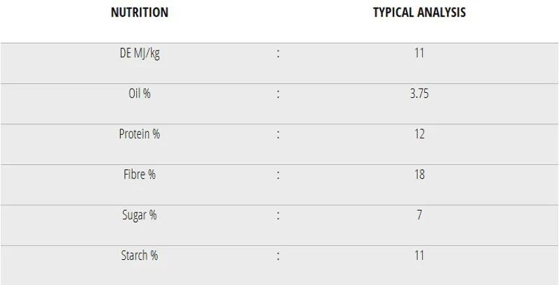The image size is (559, 285).
Task: Select the Sugar % row label
Action: [139, 215]
